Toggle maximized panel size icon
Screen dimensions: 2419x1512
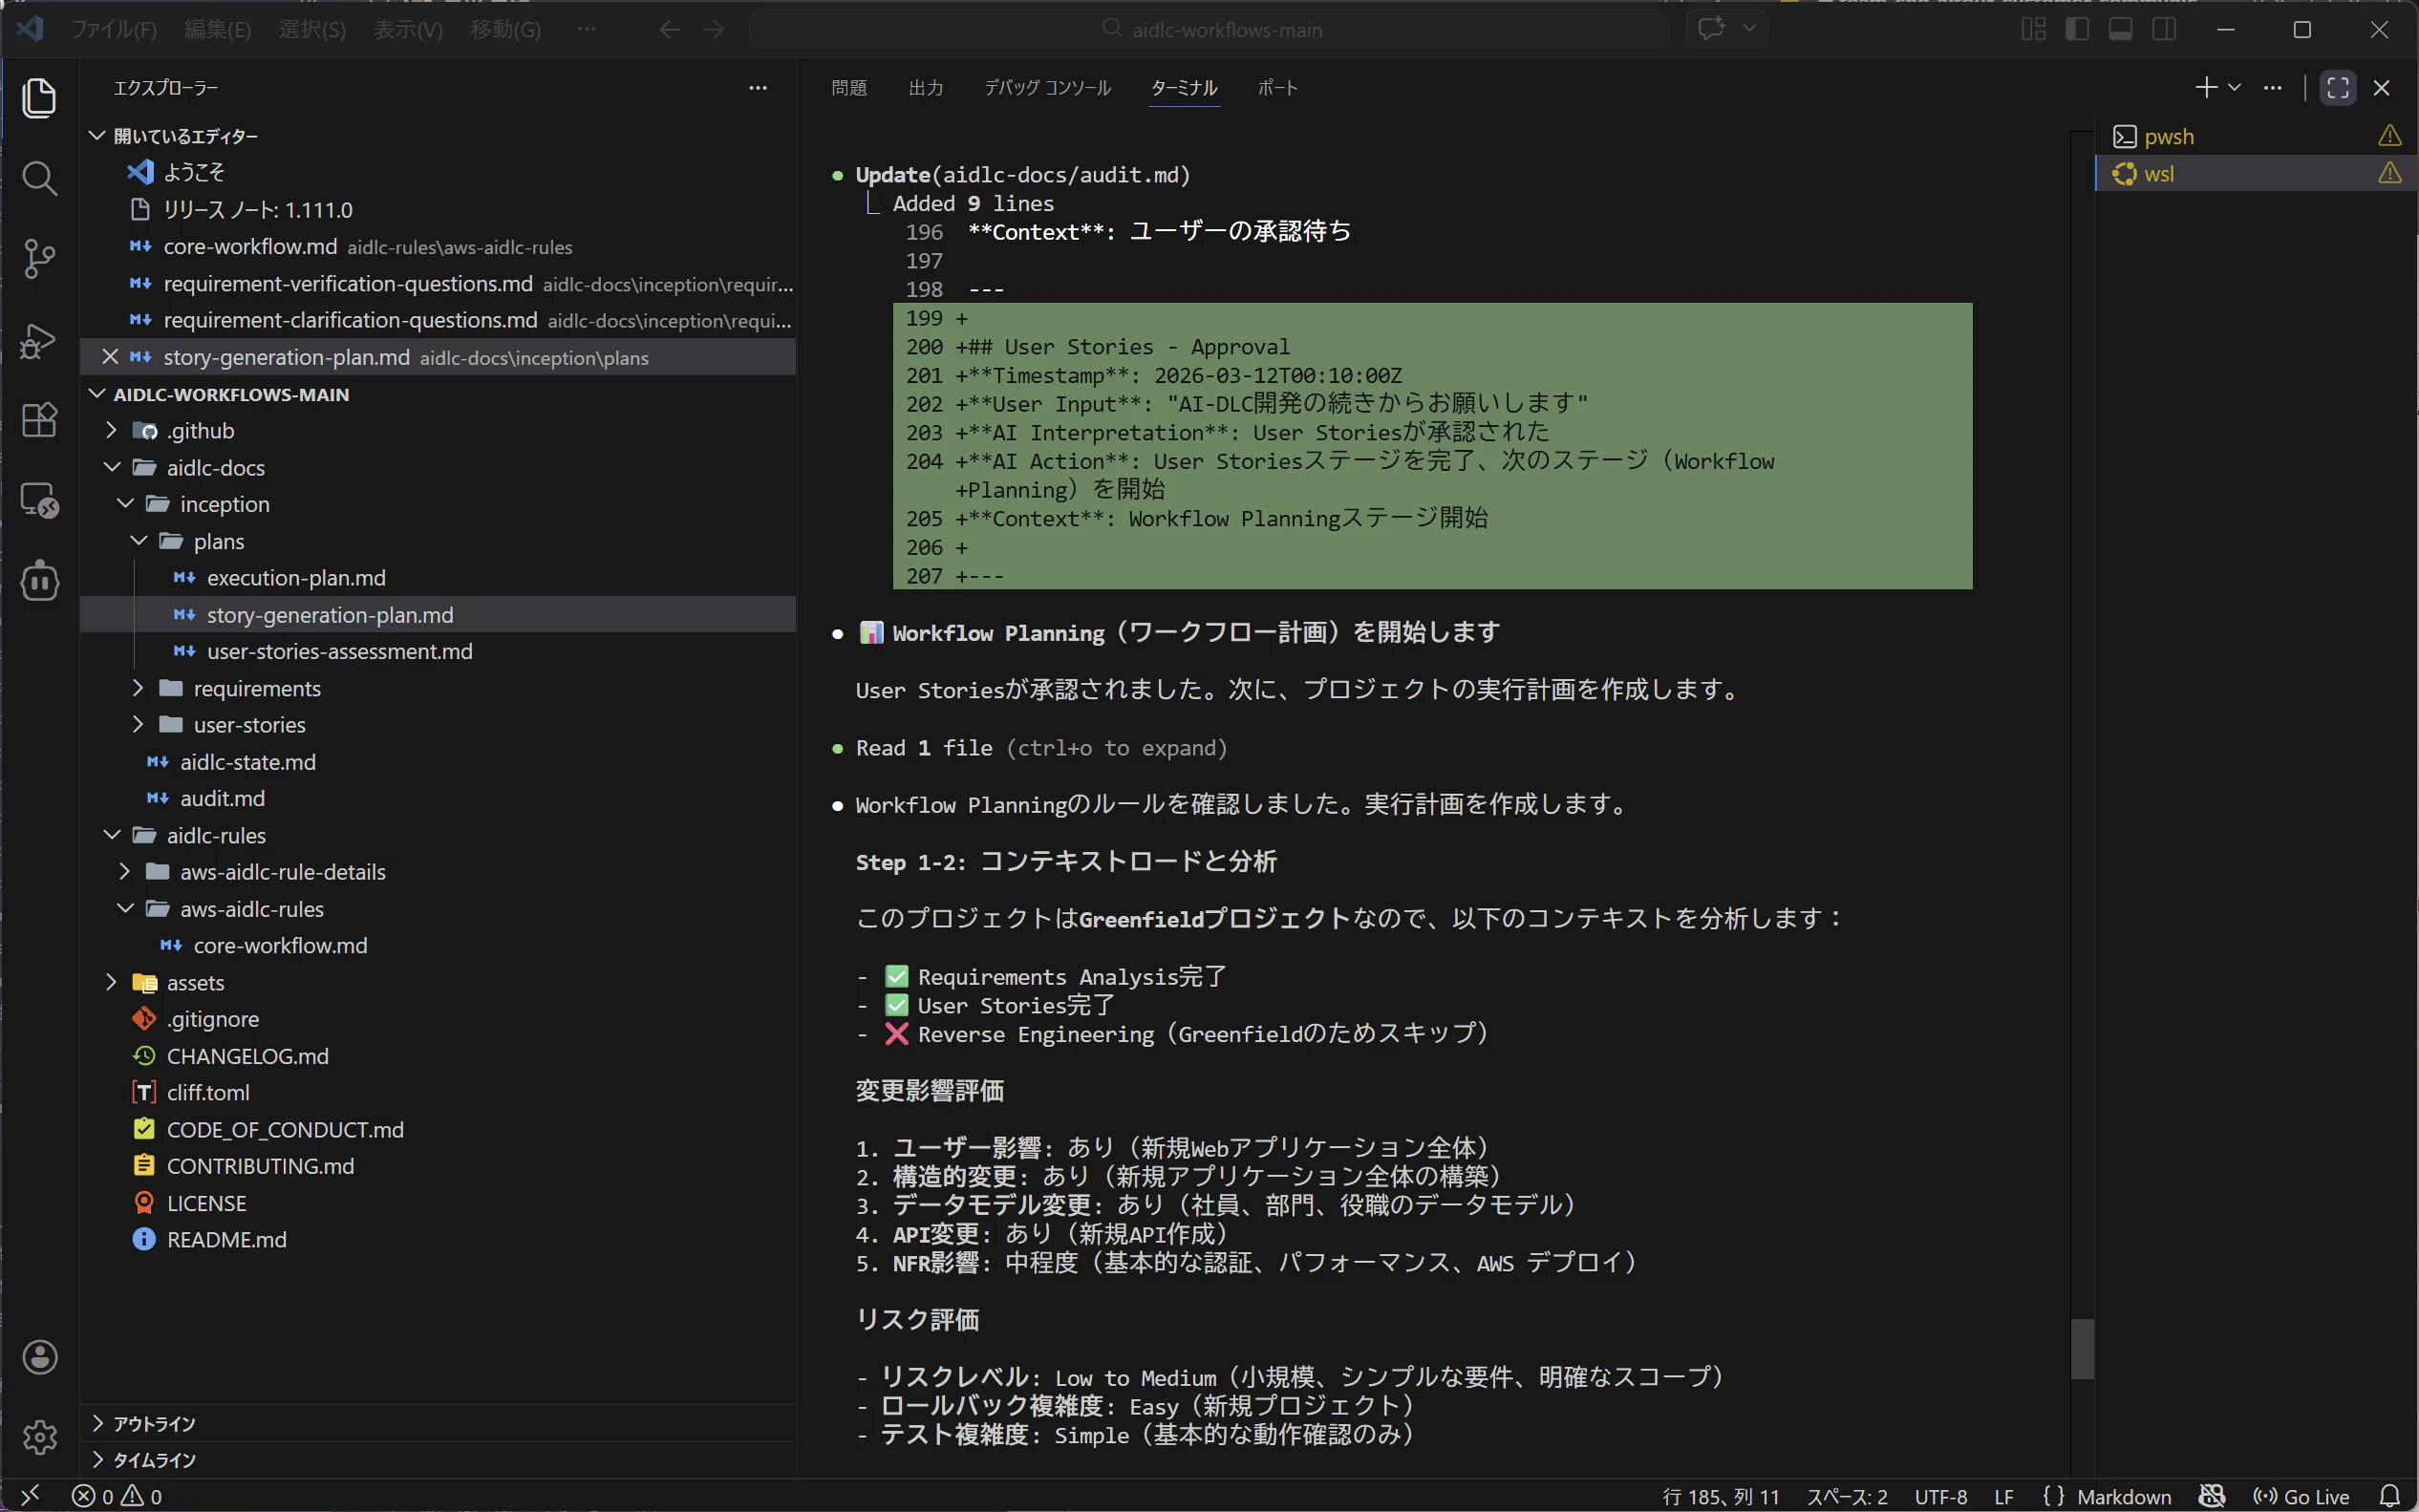coord(2338,88)
